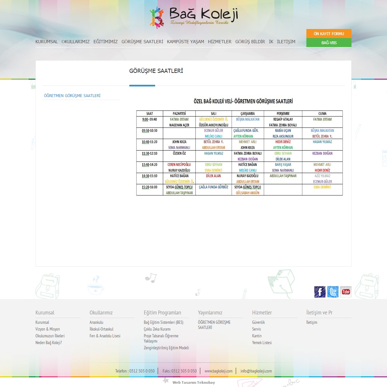The image size is (387, 387).
Task: Visit Fen & Anadolu Lisesi link
Action: pos(105,336)
